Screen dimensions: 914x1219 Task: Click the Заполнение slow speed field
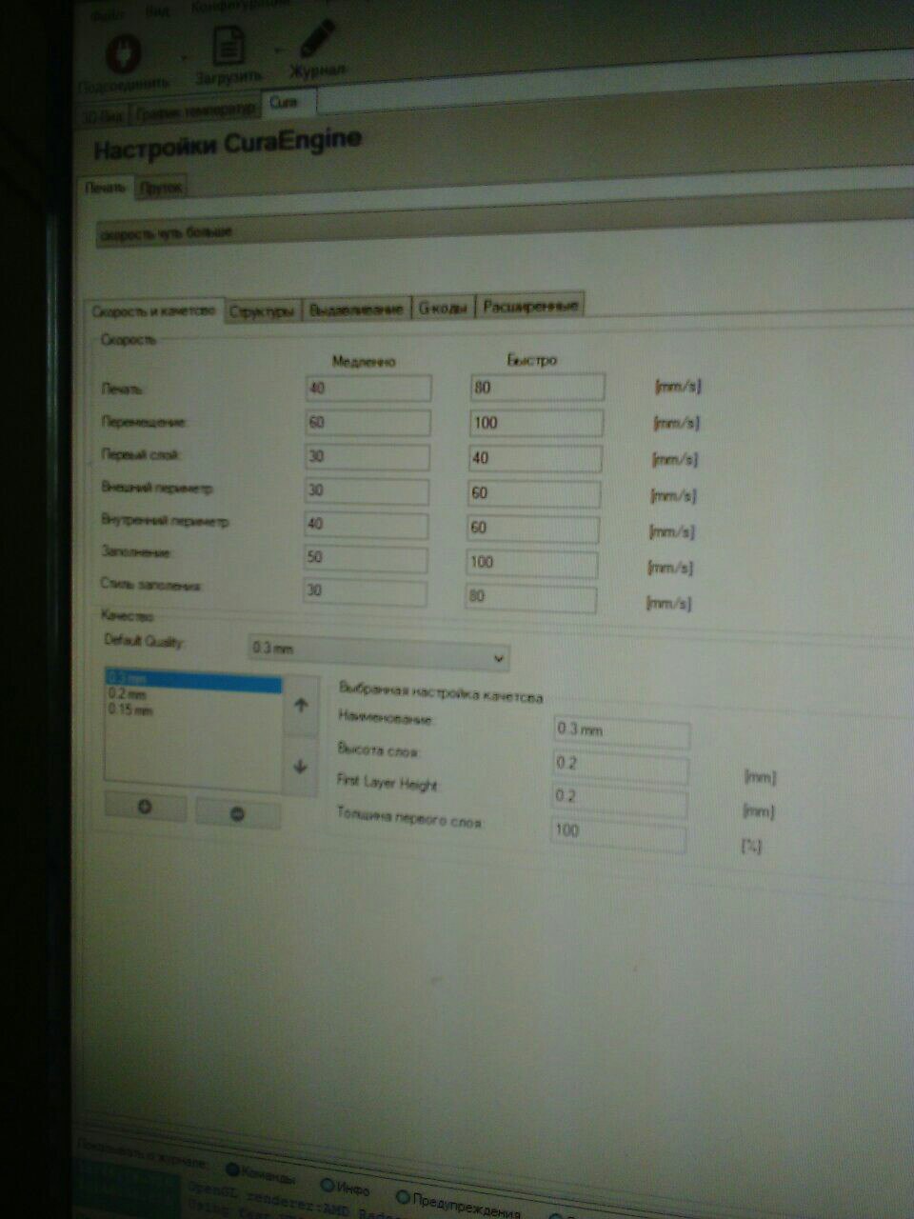point(366,558)
